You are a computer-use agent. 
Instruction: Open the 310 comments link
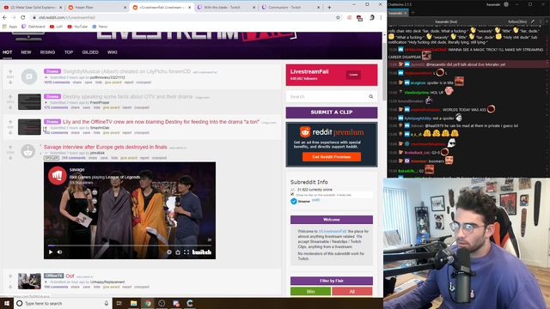click(x=73, y=158)
